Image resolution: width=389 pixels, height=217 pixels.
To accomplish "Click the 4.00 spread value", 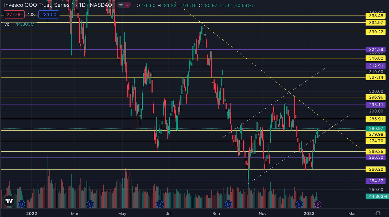I will click(x=31, y=15).
